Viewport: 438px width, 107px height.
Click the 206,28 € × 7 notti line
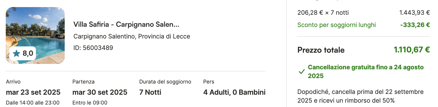click(323, 13)
